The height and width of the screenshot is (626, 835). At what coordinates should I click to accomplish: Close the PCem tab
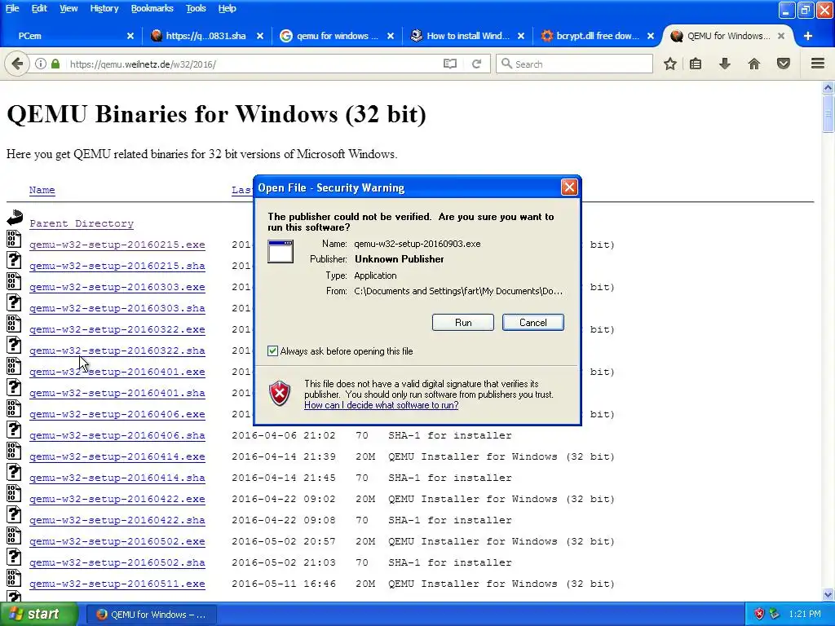(130, 36)
